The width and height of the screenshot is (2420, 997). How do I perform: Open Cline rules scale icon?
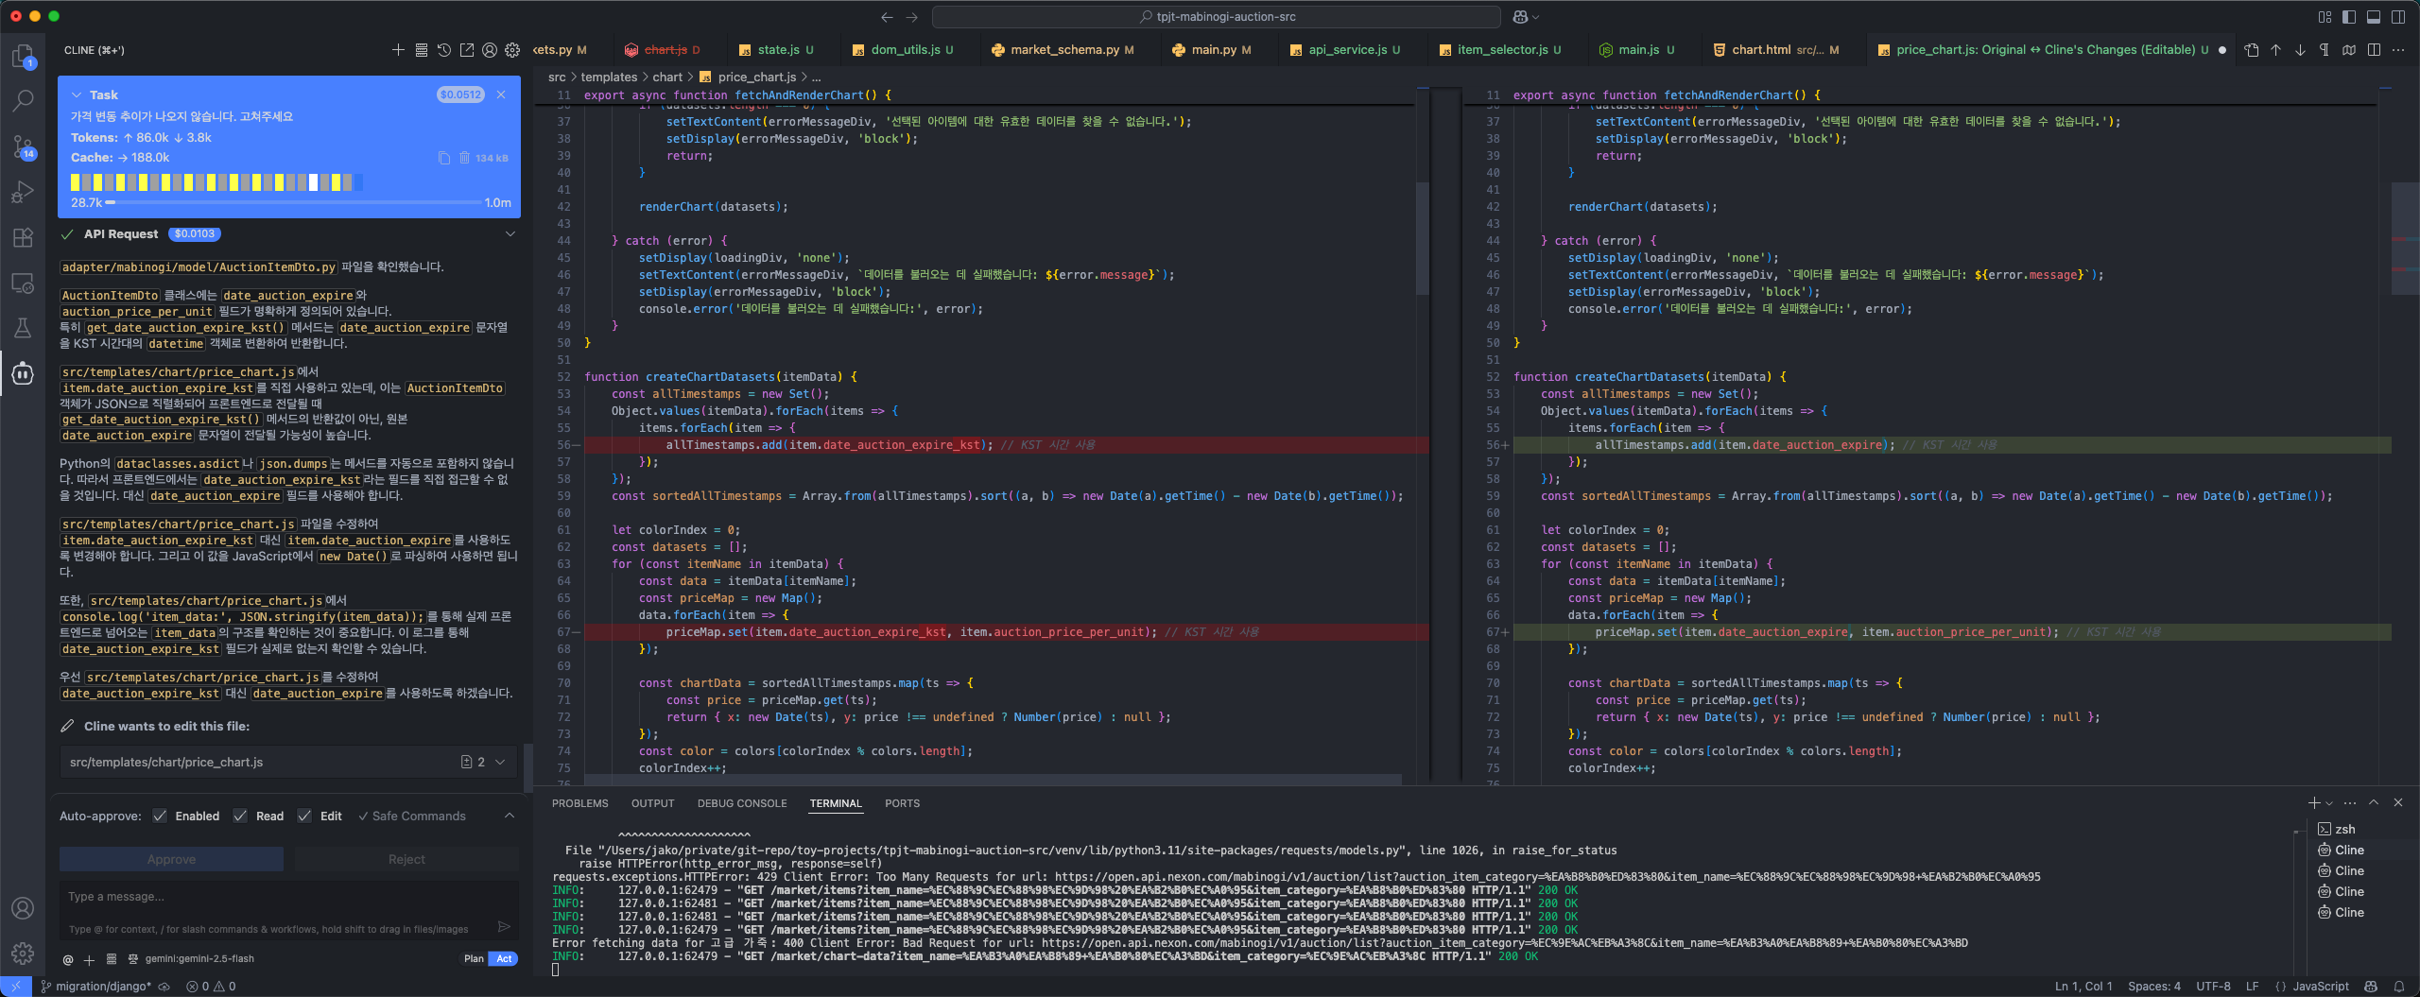click(133, 959)
